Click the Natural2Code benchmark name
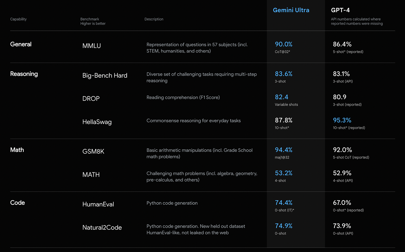This screenshot has width=405, height=252. 102,227
